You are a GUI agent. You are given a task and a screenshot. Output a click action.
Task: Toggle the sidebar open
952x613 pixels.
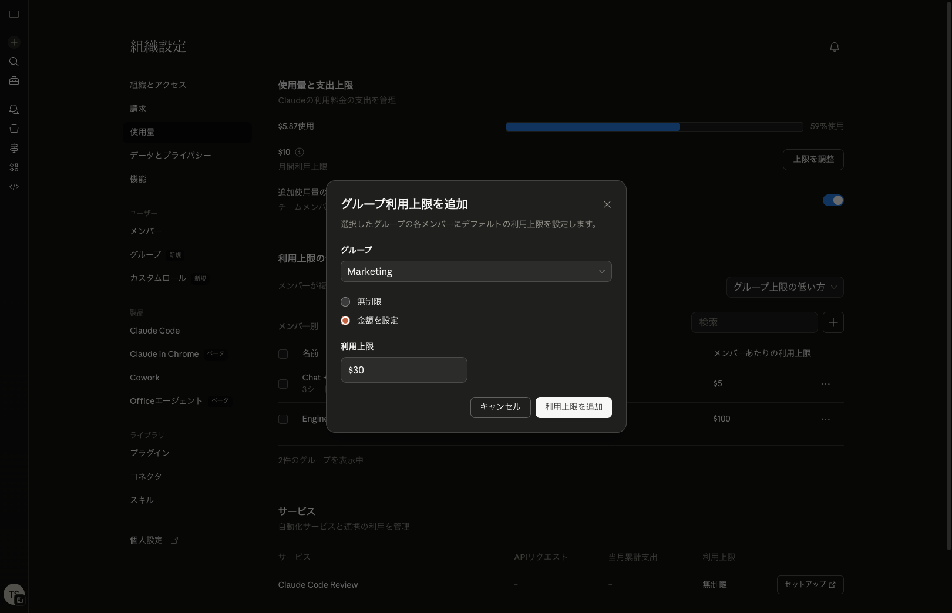(x=14, y=14)
